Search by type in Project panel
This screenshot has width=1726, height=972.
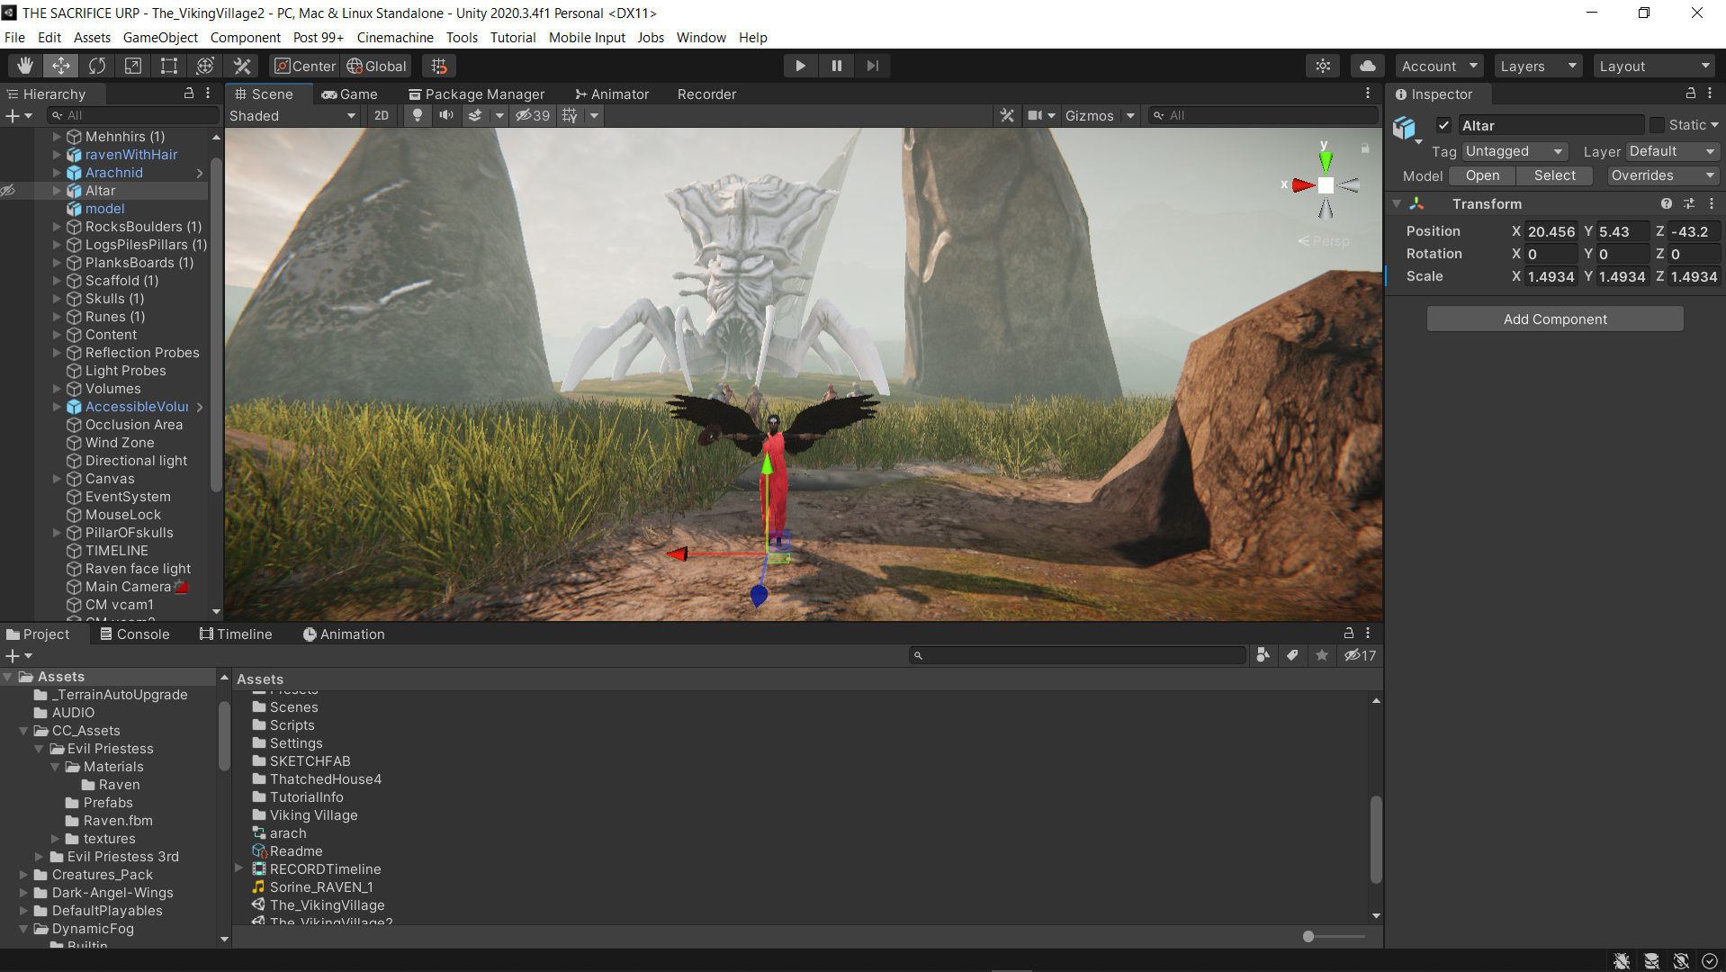tap(1263, 655)
